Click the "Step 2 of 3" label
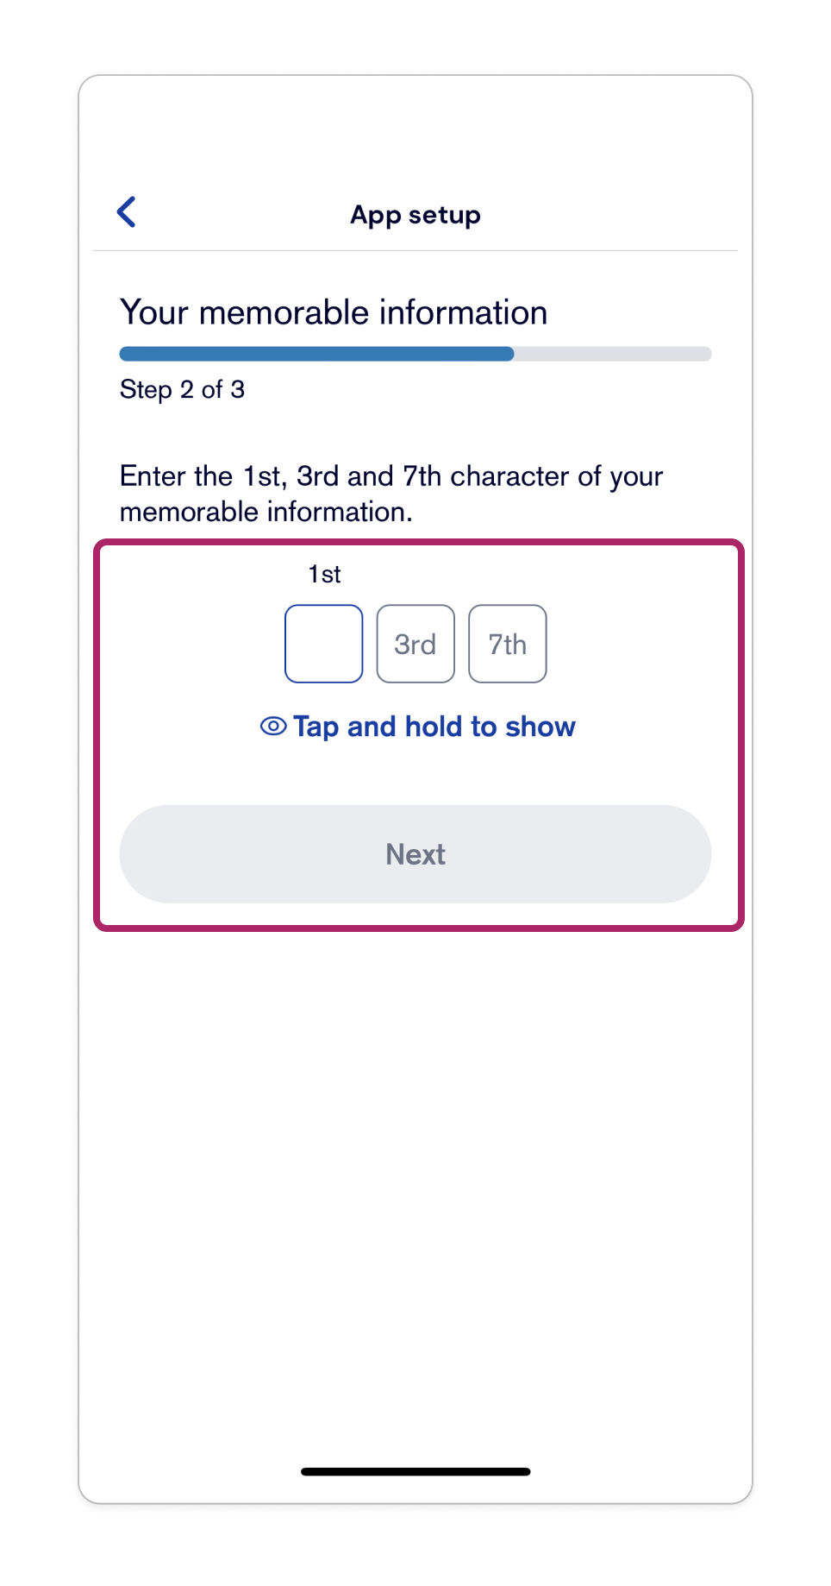The image size is (831, 1586). pyautogui.click(x=182, y=390)
